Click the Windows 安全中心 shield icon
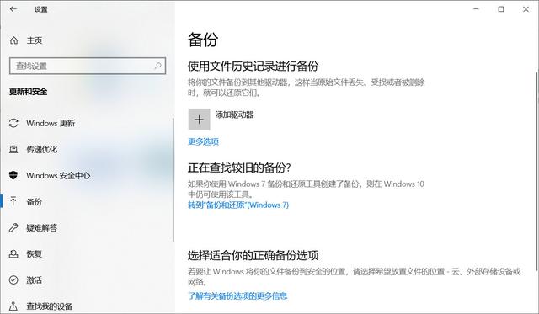 tap(13, 175)
